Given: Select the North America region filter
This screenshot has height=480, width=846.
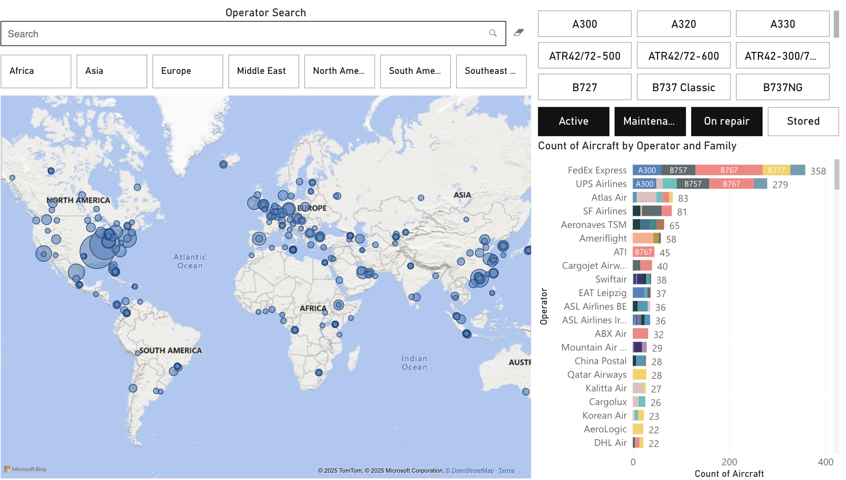Looking at the screenshot, I should click(x=340, y=71).
